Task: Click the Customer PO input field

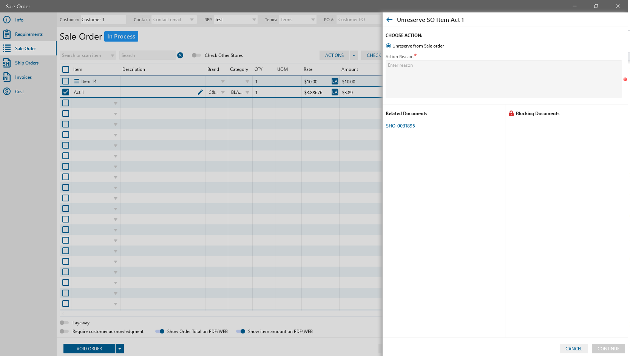Action: [x=359, y=20]
